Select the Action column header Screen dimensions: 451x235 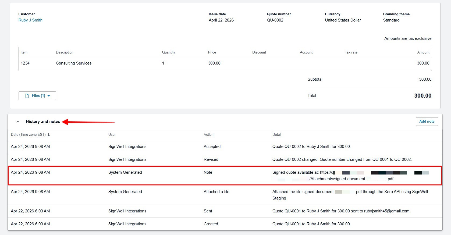click(208, 135)
